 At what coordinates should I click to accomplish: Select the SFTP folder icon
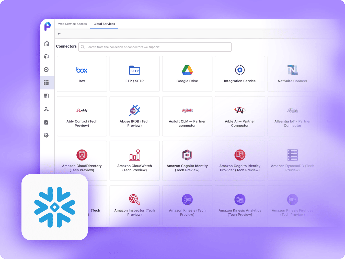click(x=135, y=70)
